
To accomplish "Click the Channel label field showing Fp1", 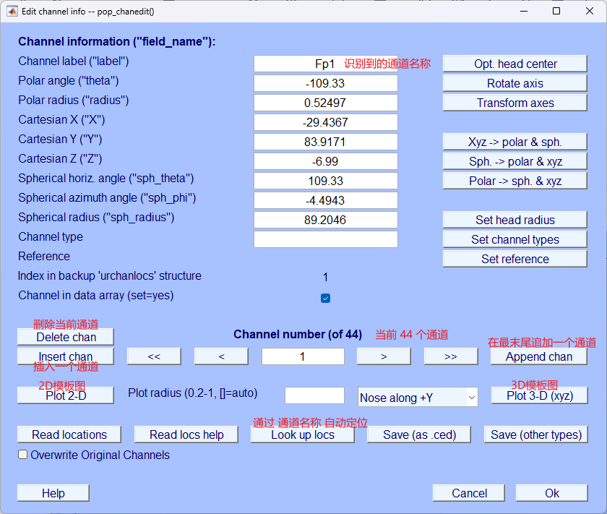I will [x=326, y=64].
